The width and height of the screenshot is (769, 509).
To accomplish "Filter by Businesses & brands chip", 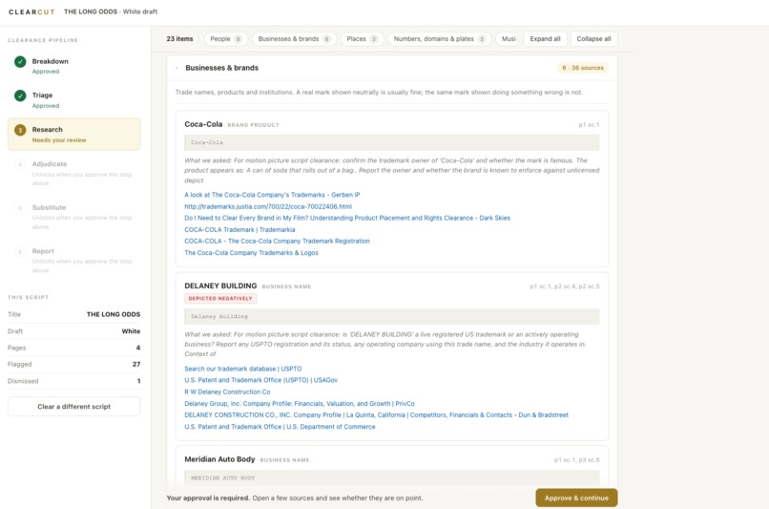I will (294, 39).
